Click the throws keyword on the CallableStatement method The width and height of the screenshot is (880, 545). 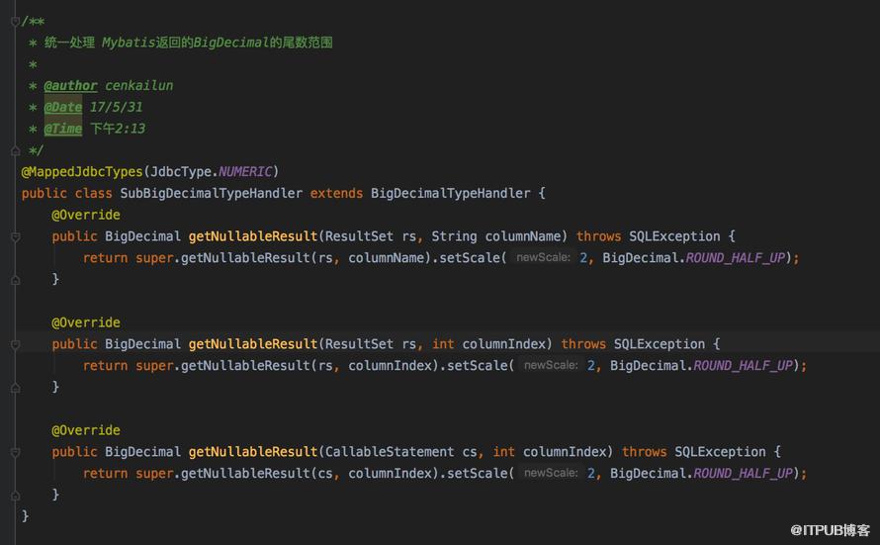click(645, 452)
